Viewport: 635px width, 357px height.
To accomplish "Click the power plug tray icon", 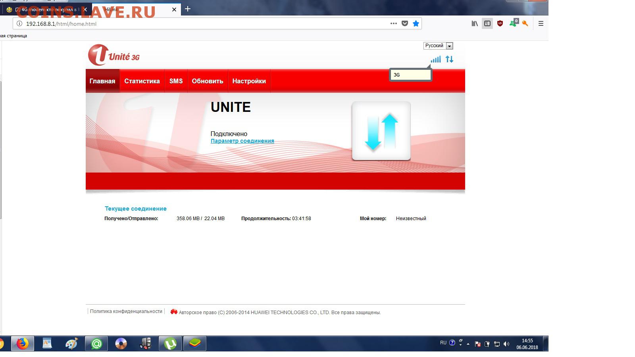I will pos(487,344).
